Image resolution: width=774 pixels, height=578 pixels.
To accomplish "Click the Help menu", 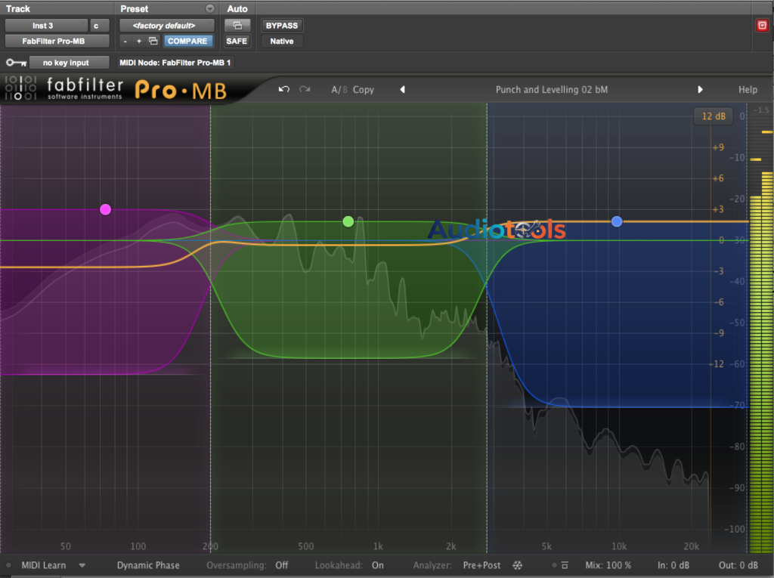I will (x=747, y=89).
